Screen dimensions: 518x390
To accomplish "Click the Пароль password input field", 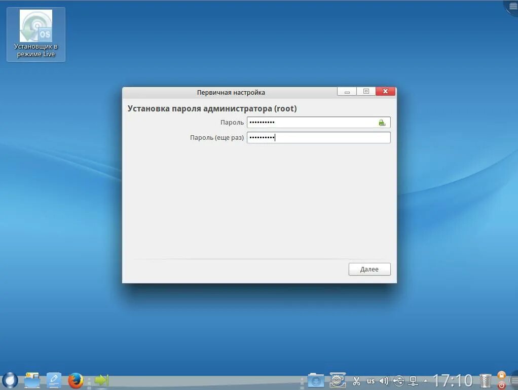I will (x=318, y=123).
